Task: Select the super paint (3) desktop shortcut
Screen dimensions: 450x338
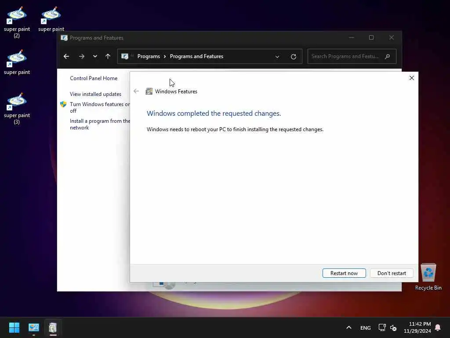Action: [17, 109]
